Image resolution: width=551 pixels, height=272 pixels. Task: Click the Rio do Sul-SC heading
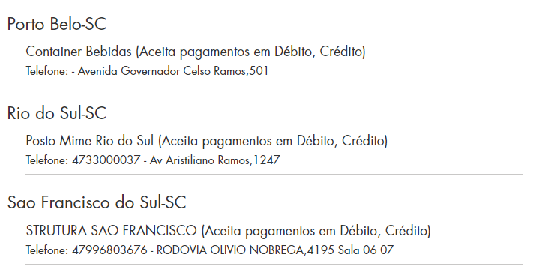56,113
